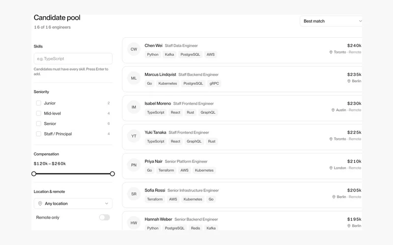Check the Senior seniority checkbox
Viewport: 393px width, 245px height.
[x=39, y=123]
